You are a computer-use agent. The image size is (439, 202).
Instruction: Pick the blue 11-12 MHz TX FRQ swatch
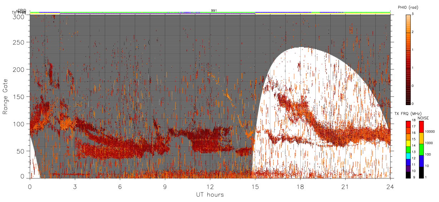408,162
